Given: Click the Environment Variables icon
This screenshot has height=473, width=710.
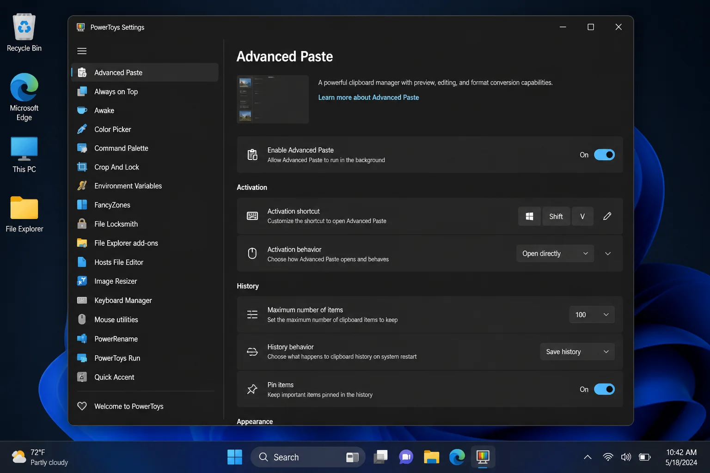Looking at the screenshot, I should pos(82,186).
